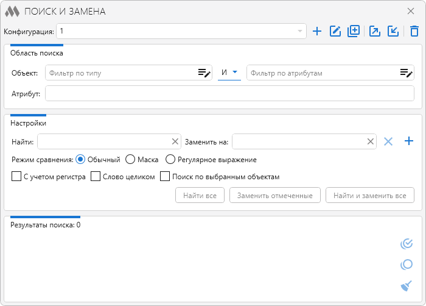Screen dimensions: 426x306
Task: Enable the 'С учетом регистра' checkbox
Action: tap(16, 177)
